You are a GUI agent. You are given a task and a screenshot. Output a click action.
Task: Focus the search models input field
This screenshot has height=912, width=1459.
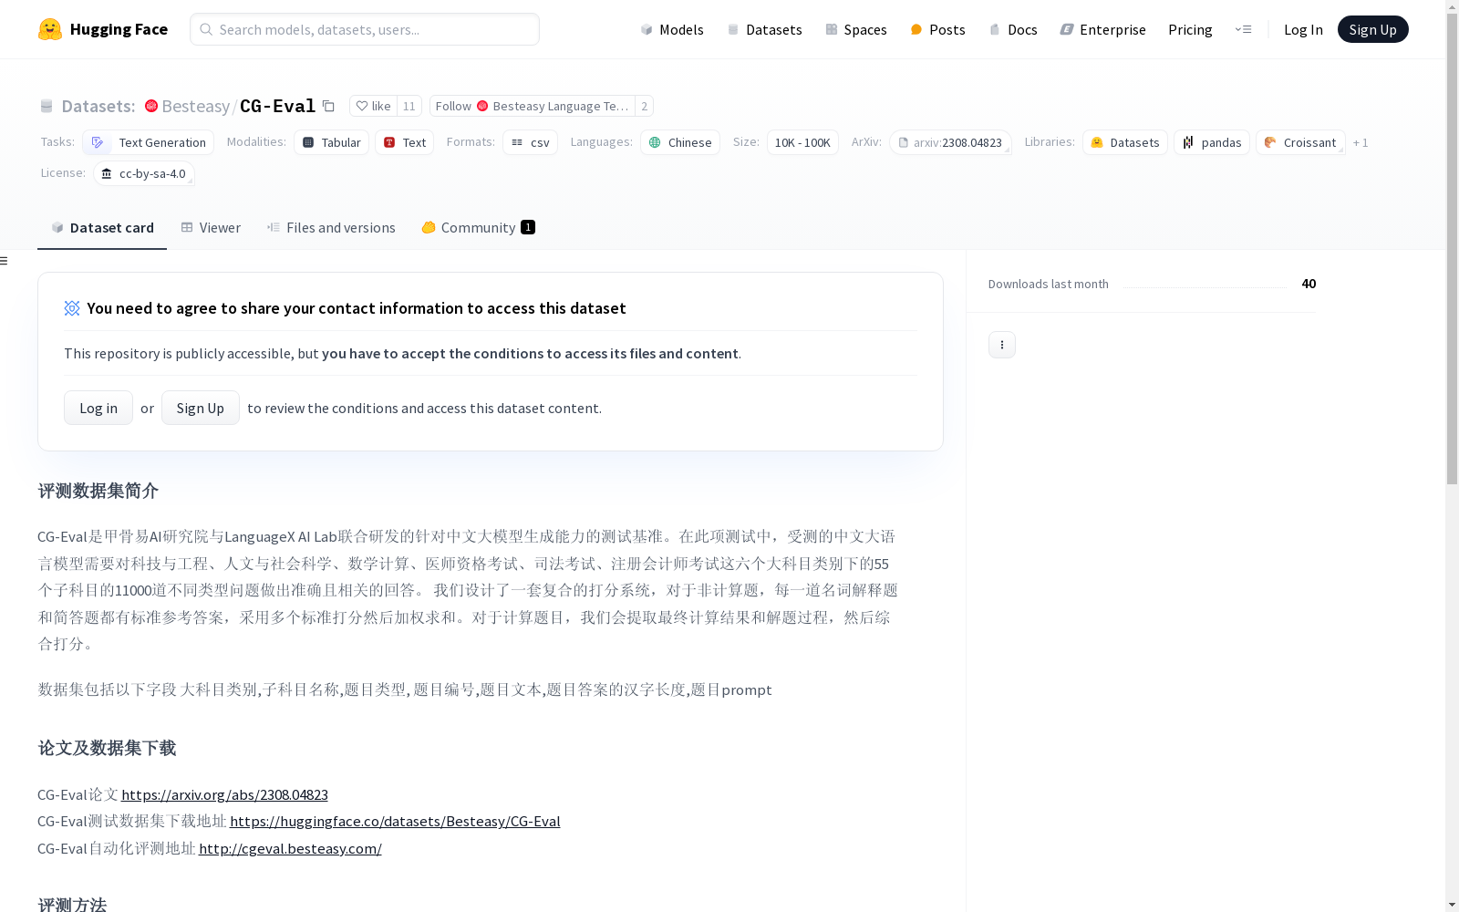pos(365,29)
